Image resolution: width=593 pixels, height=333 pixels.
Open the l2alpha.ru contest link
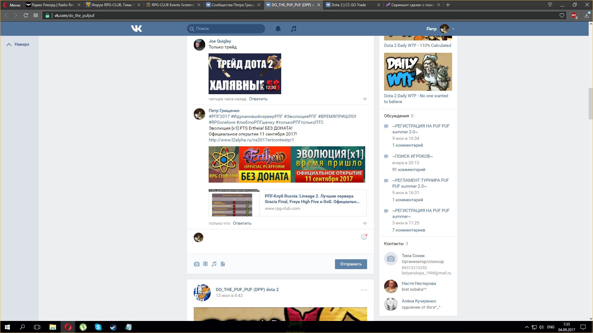[x=251, y=140]
